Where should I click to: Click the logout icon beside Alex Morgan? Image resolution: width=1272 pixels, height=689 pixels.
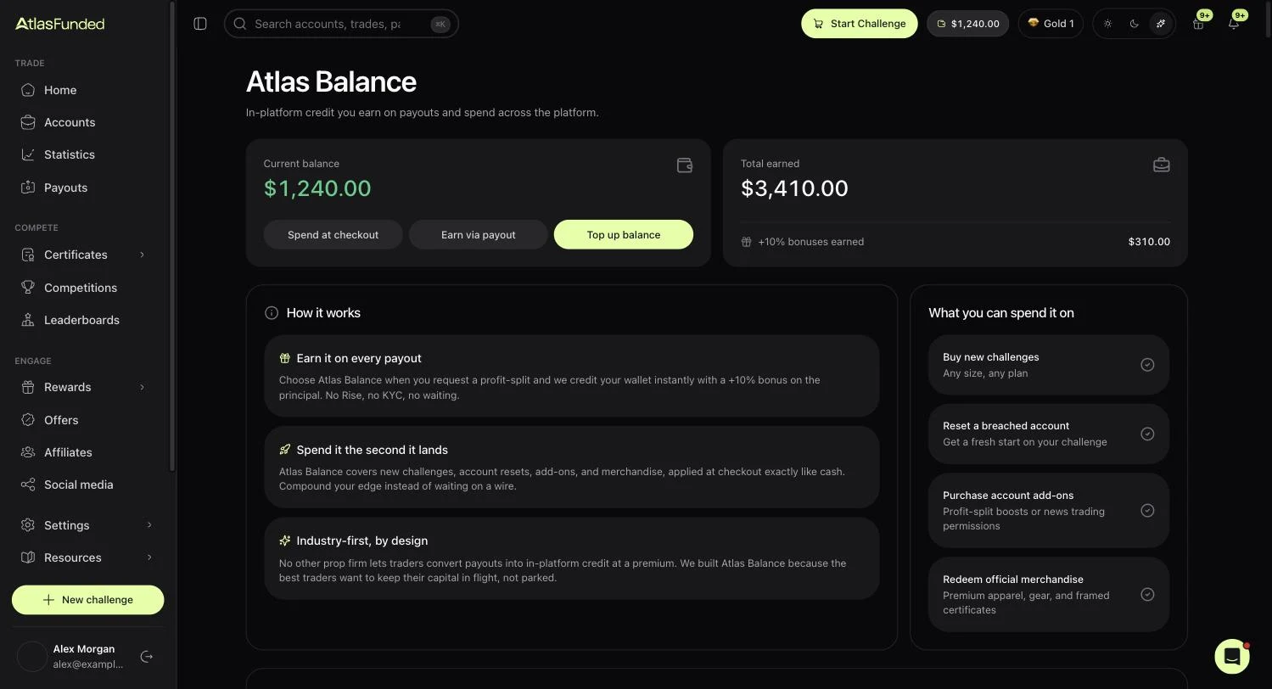tap(147, 656)
